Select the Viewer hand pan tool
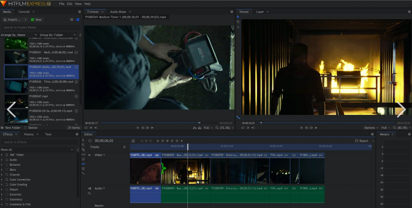412x208 pixels. 238,22
